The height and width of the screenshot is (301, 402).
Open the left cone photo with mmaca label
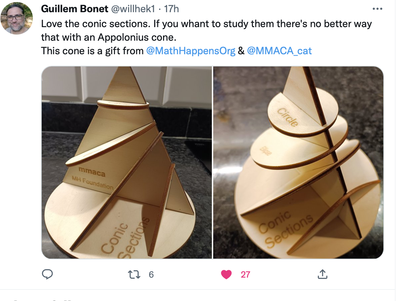[x=127, y=162]
